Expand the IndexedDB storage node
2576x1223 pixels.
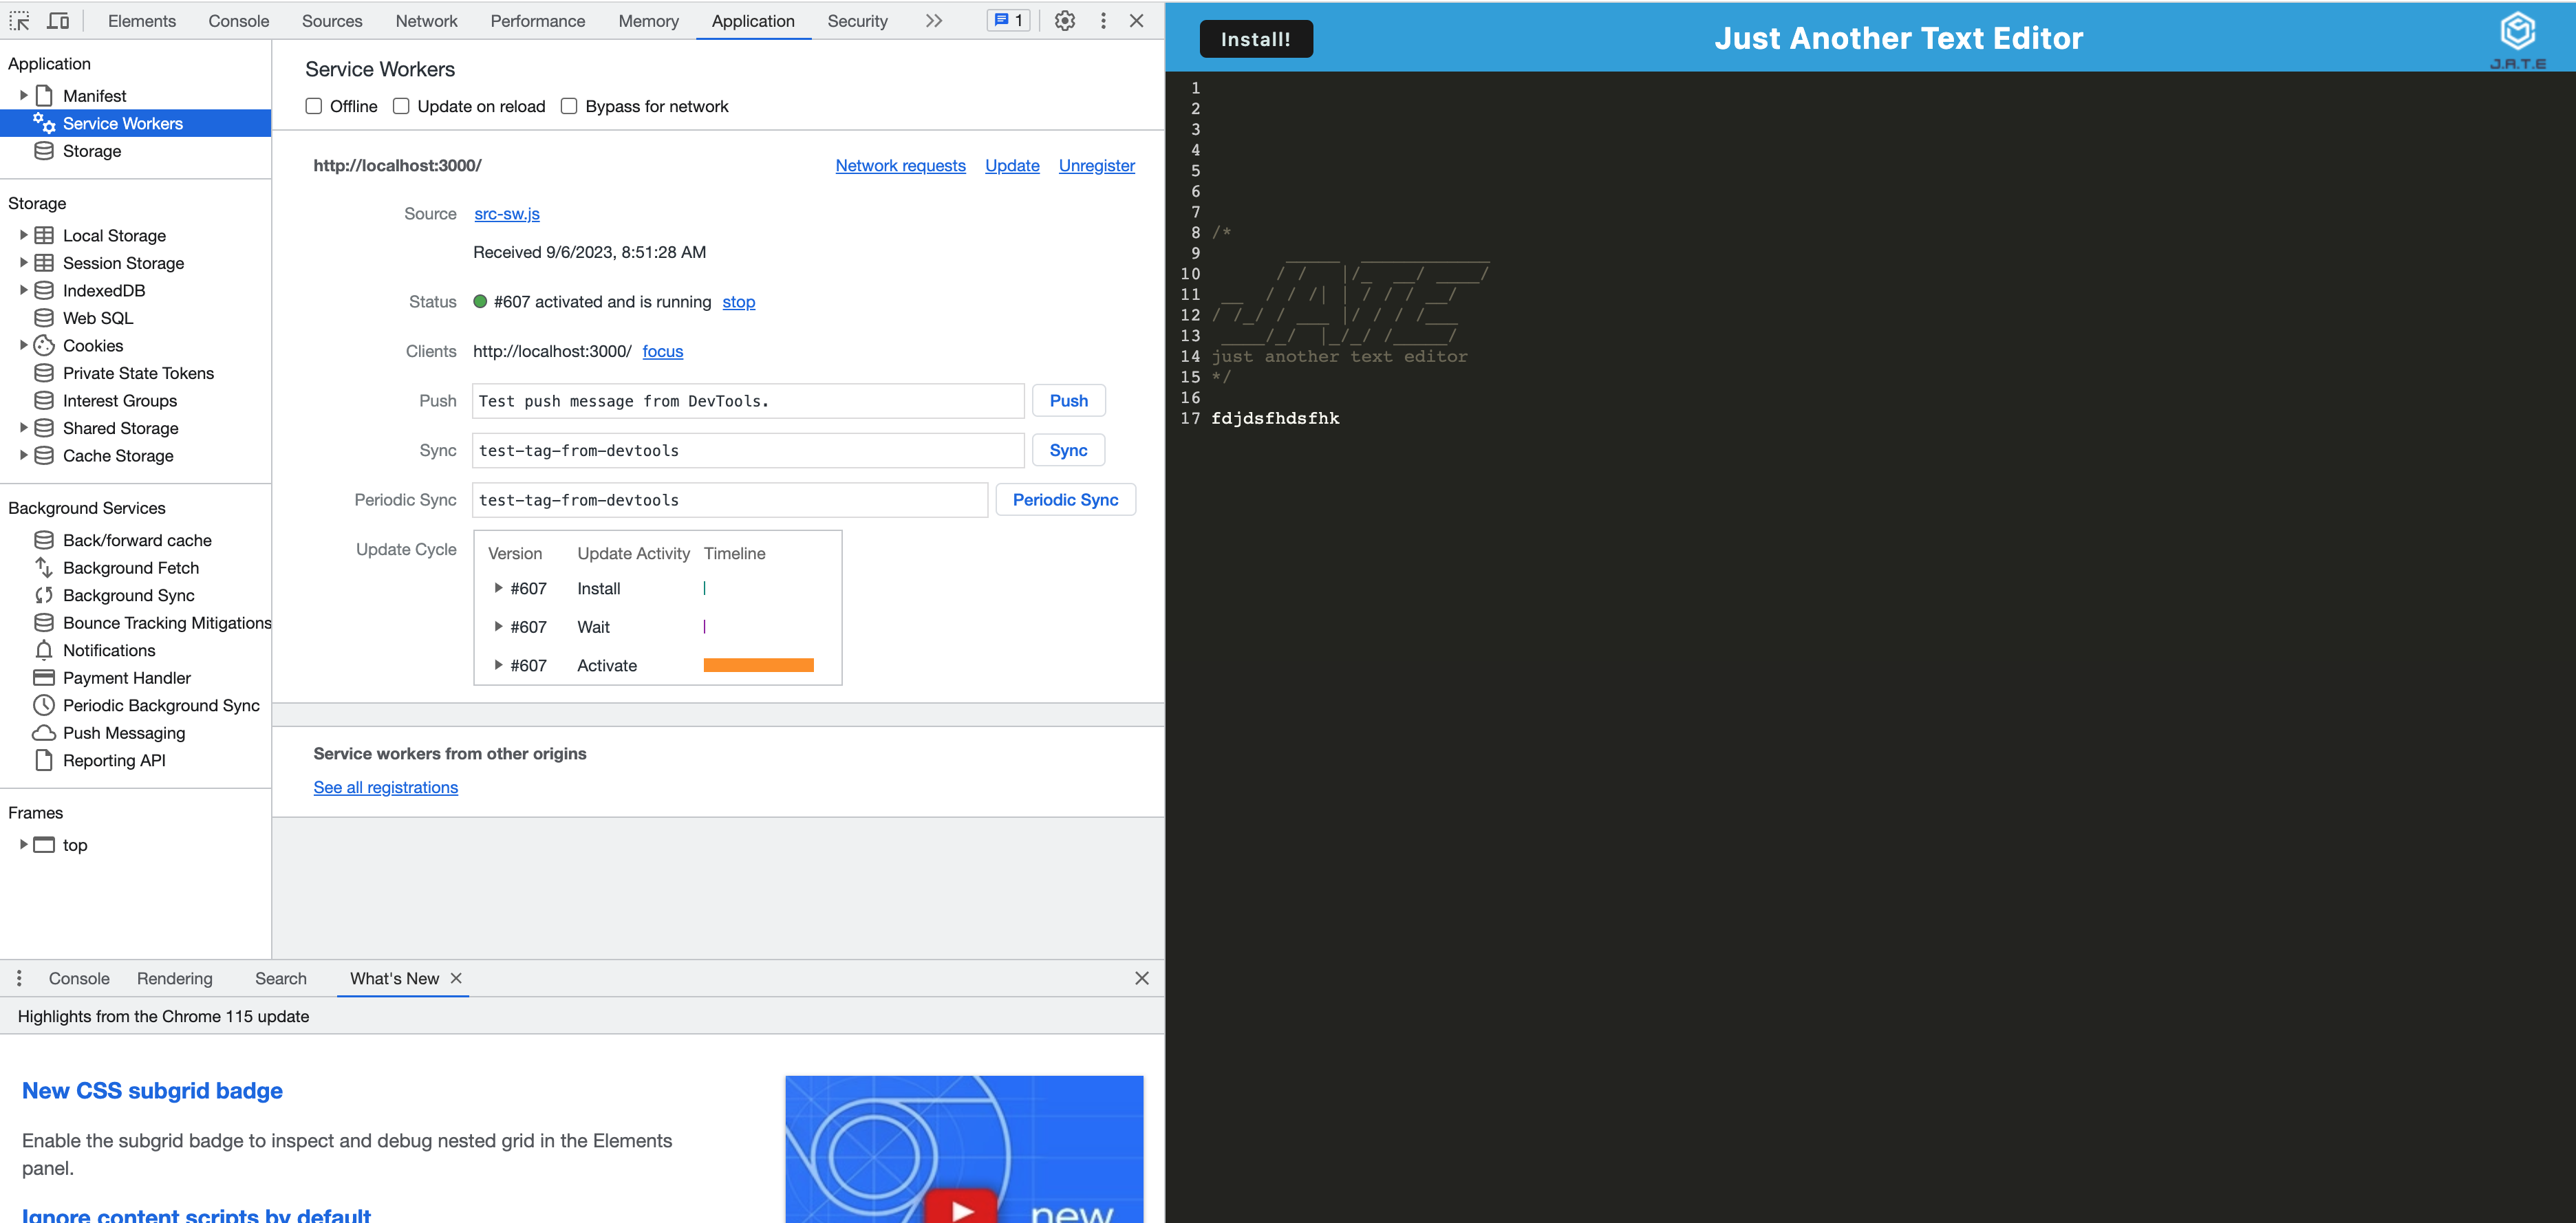[23, 291]
